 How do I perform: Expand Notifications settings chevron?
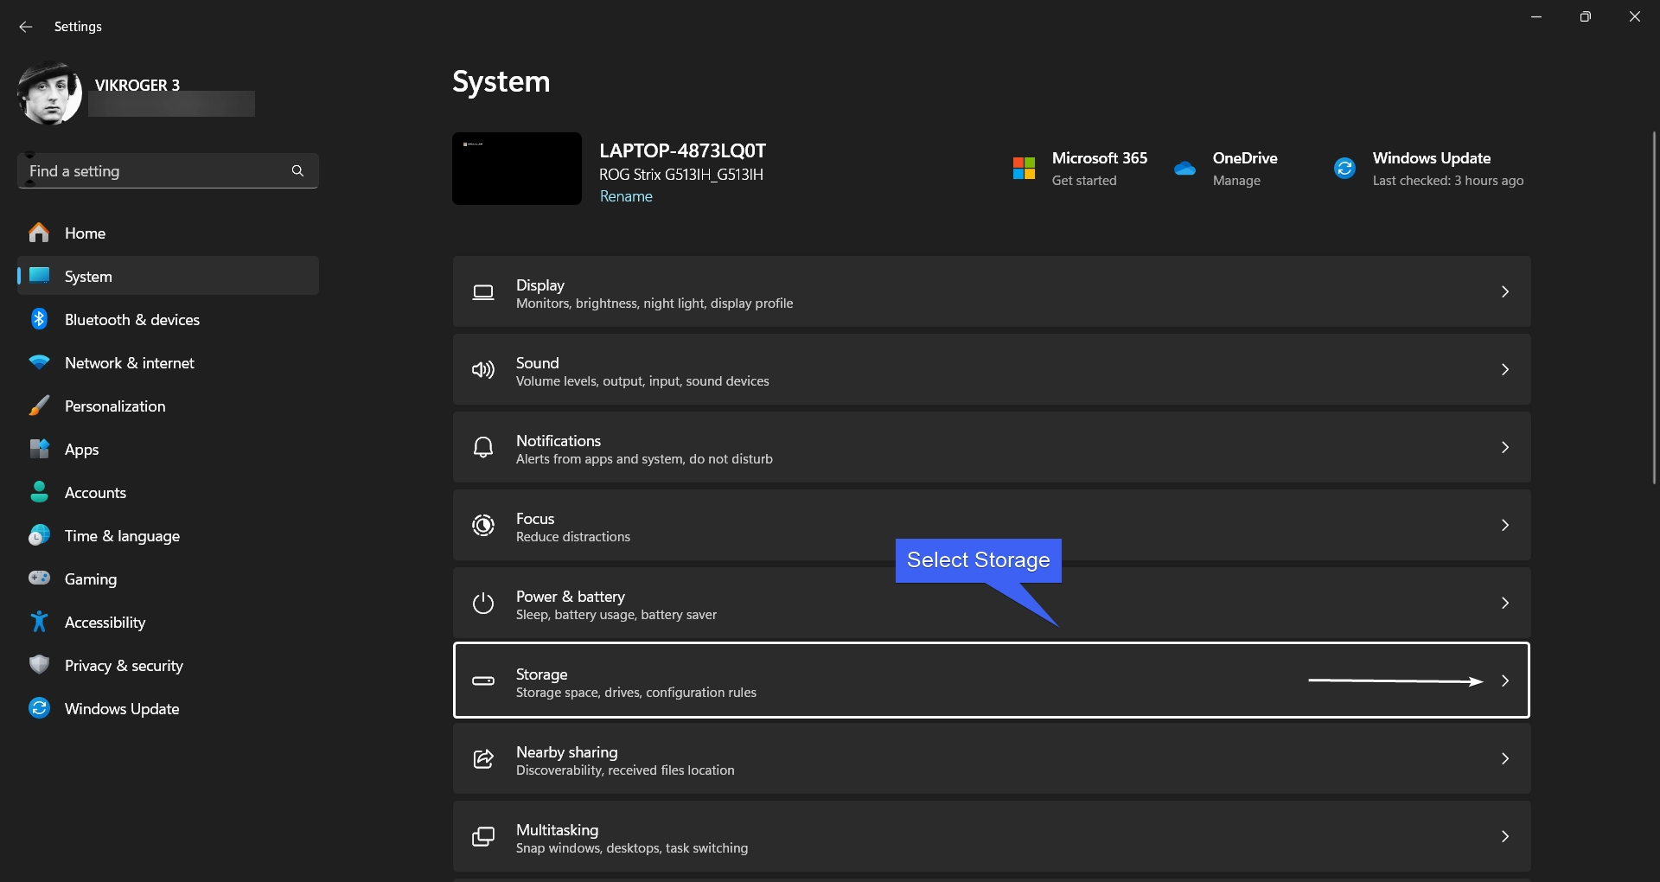[x=1505, y=447]
